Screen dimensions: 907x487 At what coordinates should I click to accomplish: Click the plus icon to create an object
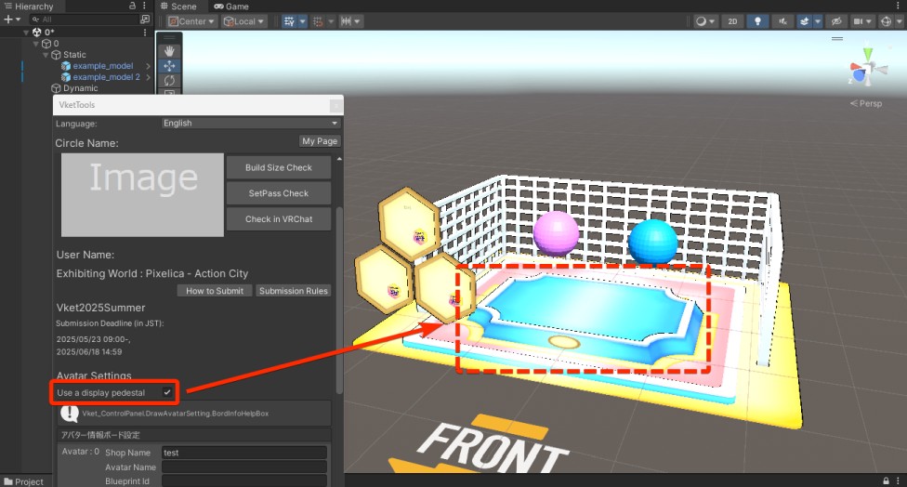(7, 20)
